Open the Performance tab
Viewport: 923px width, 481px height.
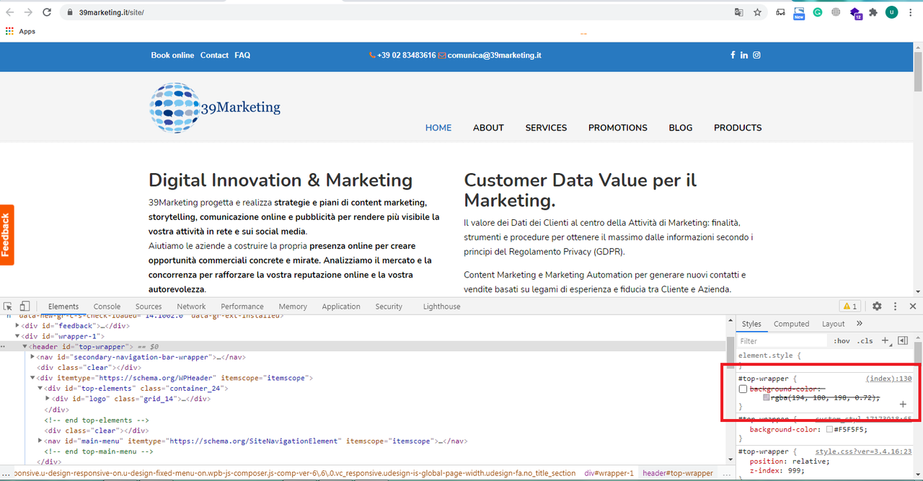tap(242, 306)
